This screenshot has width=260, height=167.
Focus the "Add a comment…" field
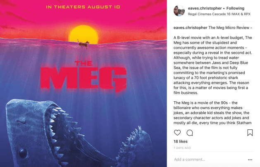207,160
